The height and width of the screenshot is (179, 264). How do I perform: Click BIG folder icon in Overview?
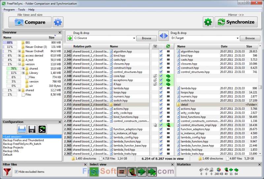tap(23, 43)
